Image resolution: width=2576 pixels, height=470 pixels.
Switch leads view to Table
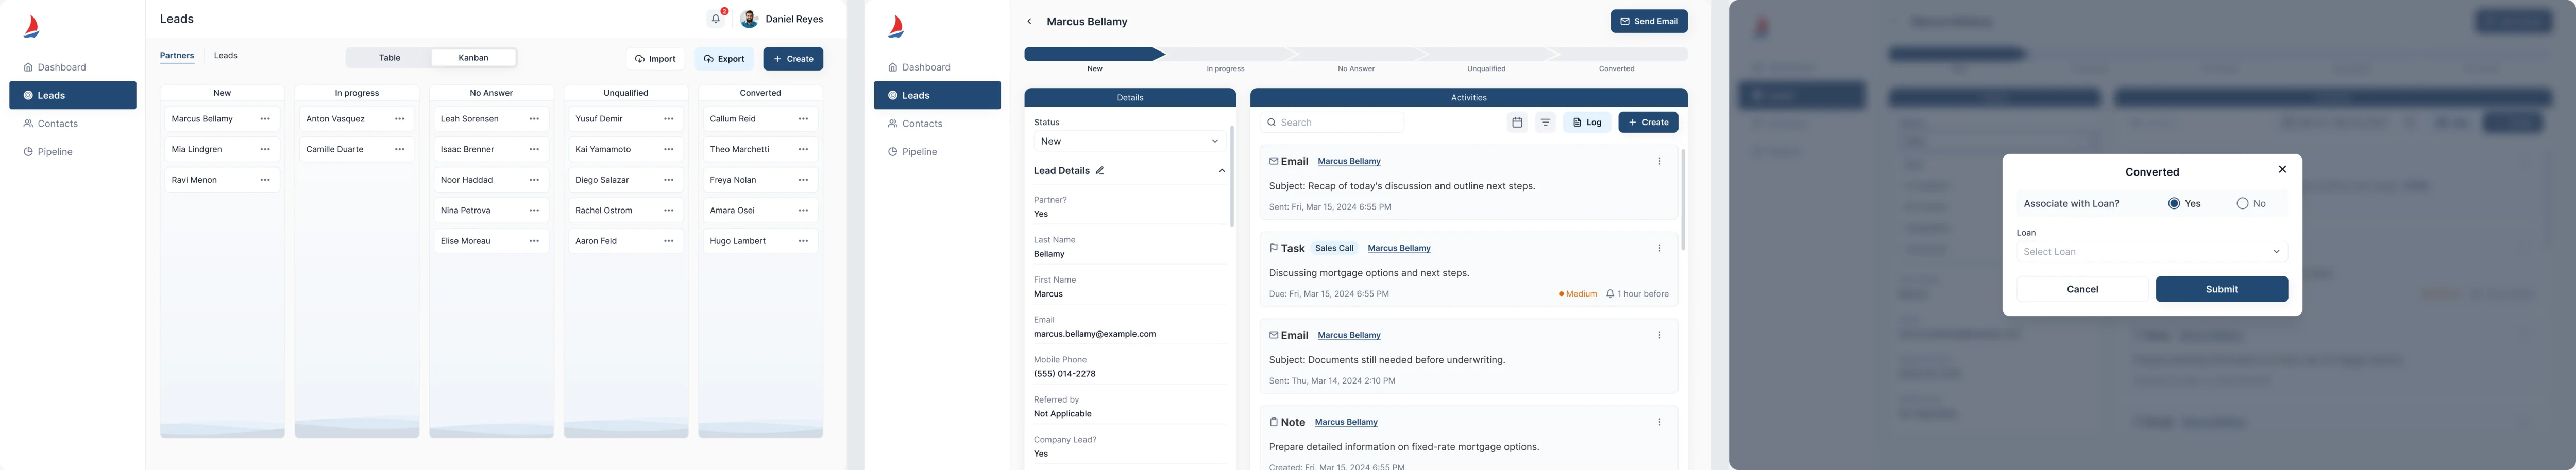tap(390, 58)
